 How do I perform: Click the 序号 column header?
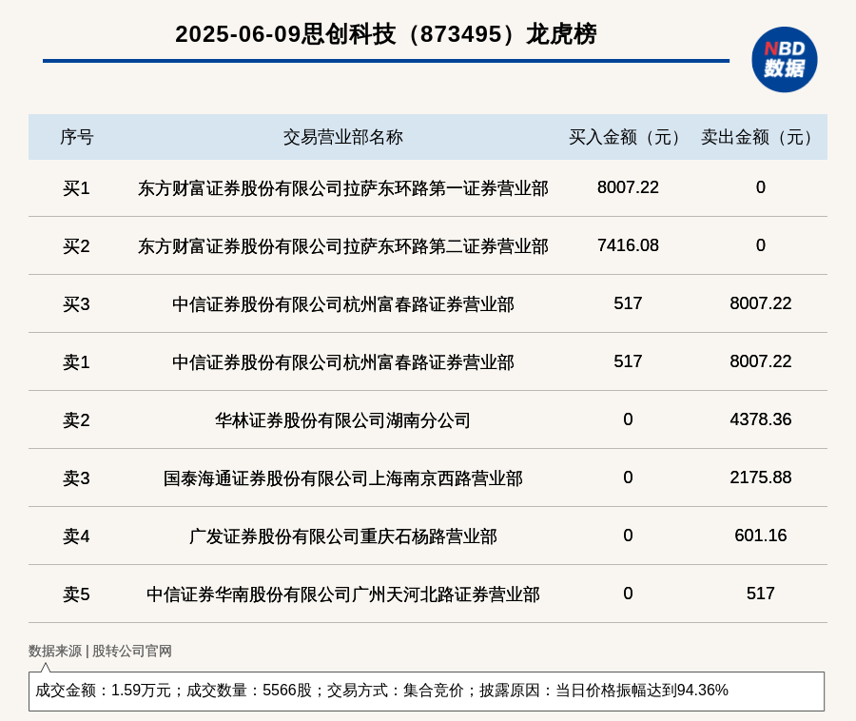tap(76, 137)
